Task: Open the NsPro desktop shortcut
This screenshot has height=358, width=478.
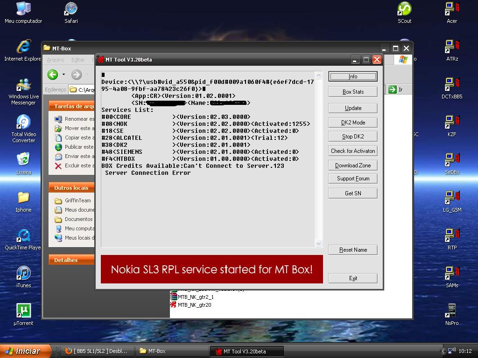Action: tap(452, 315)
